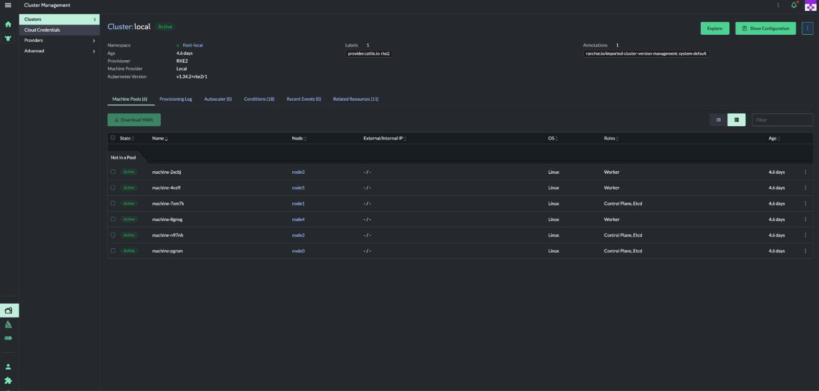Image resolution: width=819 pixels, height=391 pixels.
Task: Check the machine-7xm7k row checkbox
Action: click(113, 203)
